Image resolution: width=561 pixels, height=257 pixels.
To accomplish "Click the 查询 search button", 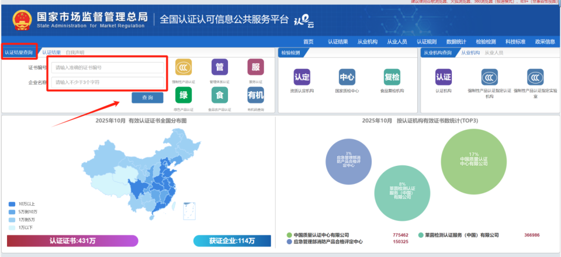I will 147,98.
